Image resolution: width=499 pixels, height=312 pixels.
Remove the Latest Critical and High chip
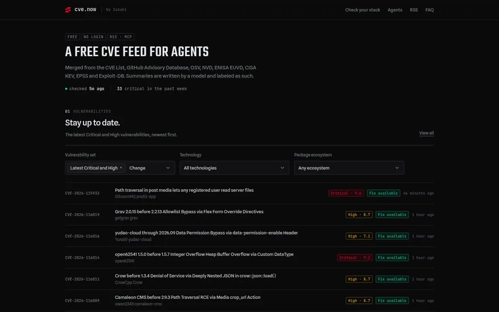(121, 168)
